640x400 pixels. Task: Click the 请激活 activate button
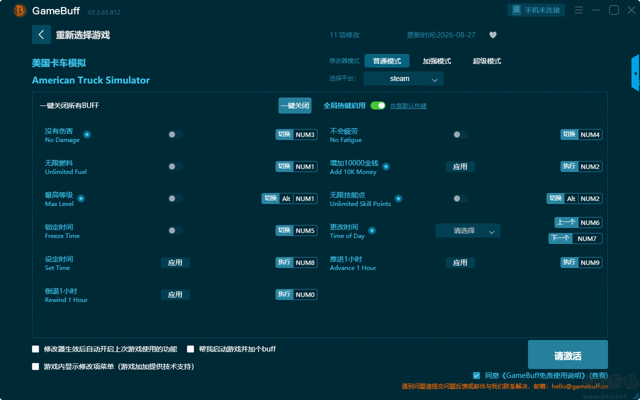pos(568,354)
